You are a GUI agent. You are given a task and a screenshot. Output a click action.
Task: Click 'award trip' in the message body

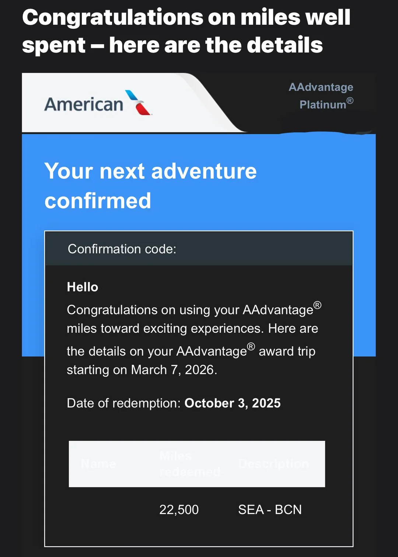pos(287,351)
